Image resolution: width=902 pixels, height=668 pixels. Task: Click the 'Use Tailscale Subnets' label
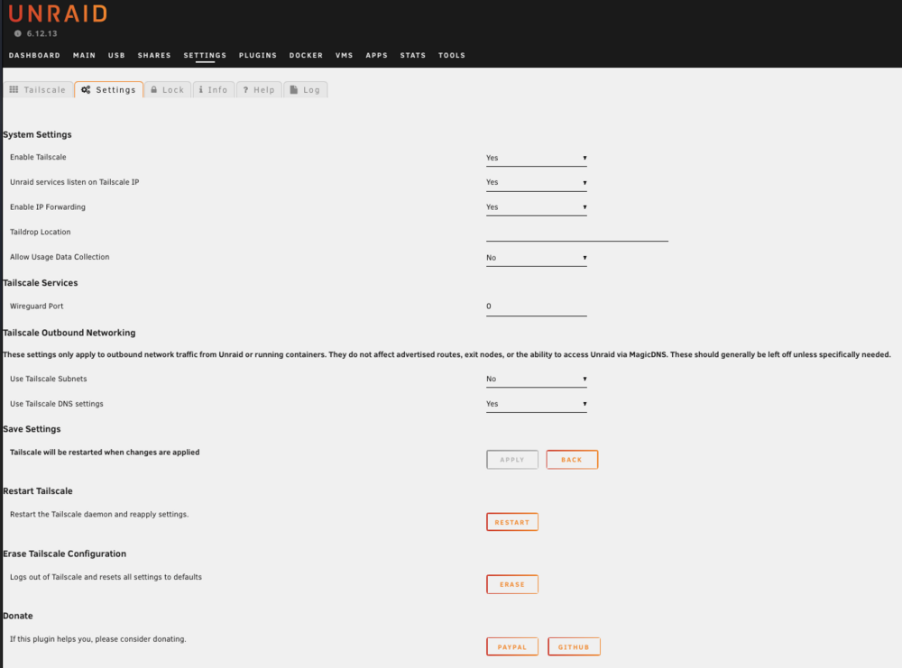pos(49,379)
